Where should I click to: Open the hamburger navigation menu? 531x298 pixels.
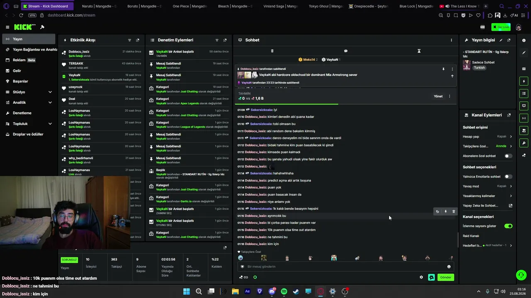(x=7, y=27)
